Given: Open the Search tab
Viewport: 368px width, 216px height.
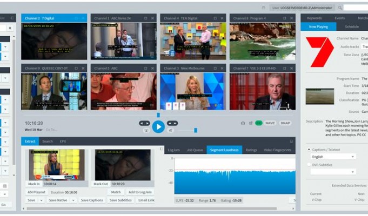Looking at the screenshot, I should [48, 141].
